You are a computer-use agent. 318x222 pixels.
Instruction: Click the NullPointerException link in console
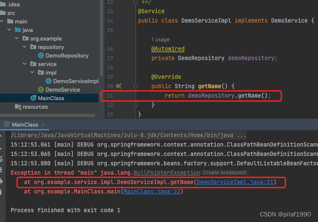pos(167,173)
